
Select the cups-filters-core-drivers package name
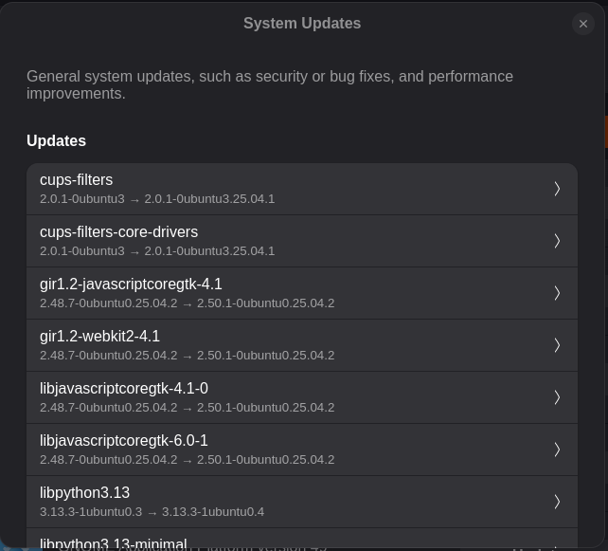(118, 232)
